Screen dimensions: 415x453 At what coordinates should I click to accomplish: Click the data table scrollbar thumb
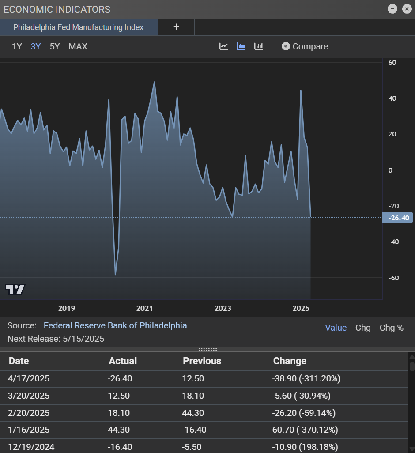click(x=412, y=366)
